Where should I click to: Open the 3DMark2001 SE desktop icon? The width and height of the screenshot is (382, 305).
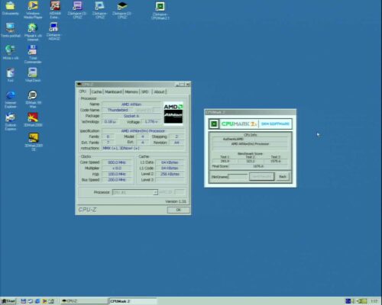[34, 142]
